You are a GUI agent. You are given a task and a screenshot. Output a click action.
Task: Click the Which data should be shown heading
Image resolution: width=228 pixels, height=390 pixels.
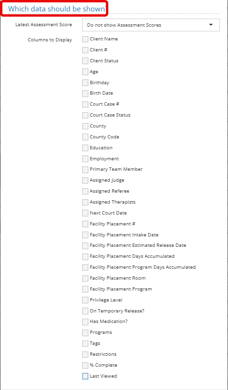pos(57,9)
